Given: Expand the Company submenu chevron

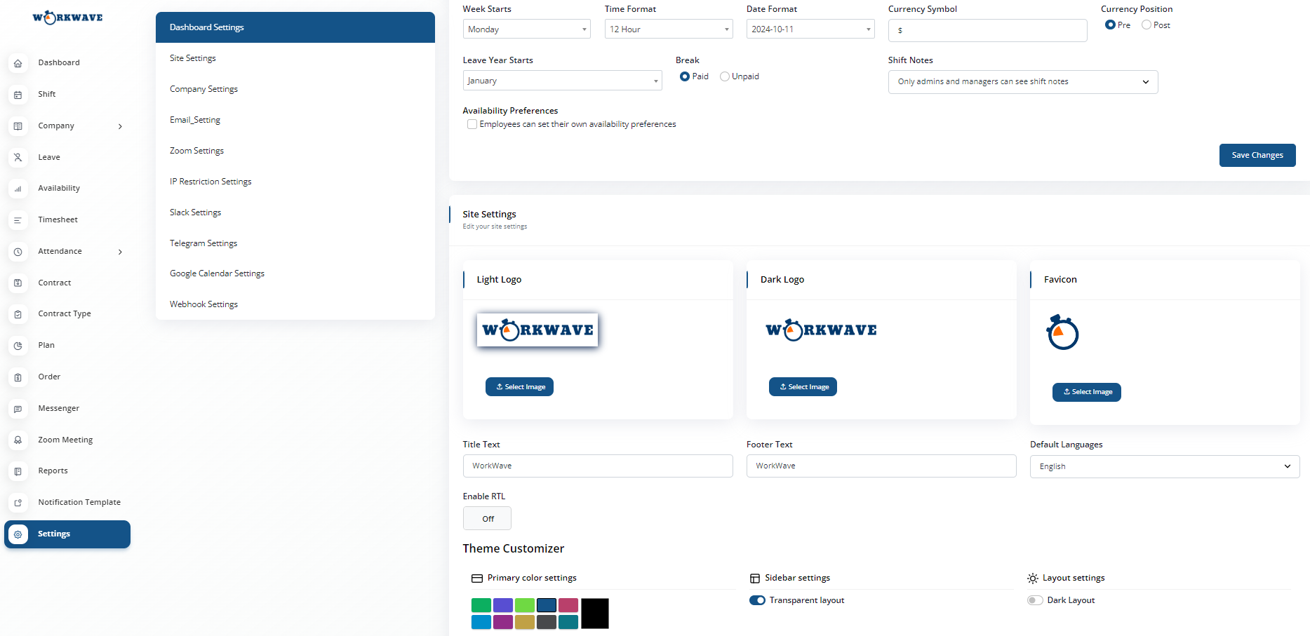Looking at the screenshot, I should tap(120, 126).
